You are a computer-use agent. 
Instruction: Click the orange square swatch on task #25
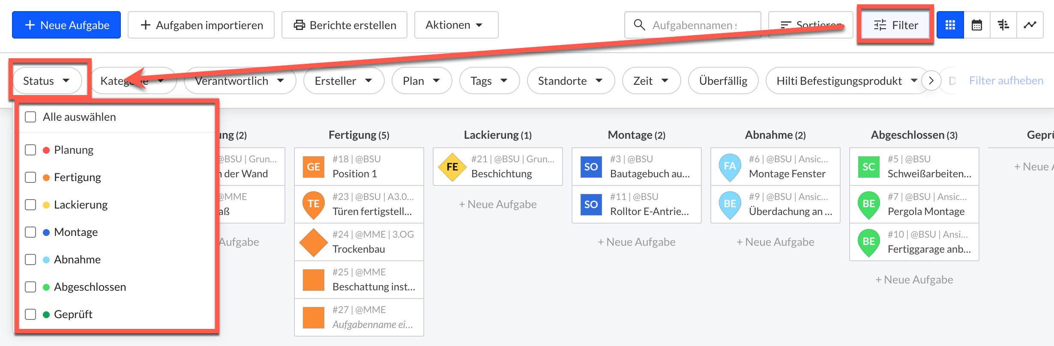point(313,280)
